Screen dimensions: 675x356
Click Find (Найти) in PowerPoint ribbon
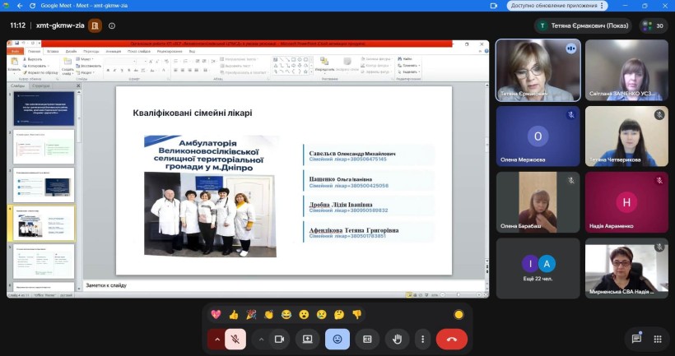[406, 59]
